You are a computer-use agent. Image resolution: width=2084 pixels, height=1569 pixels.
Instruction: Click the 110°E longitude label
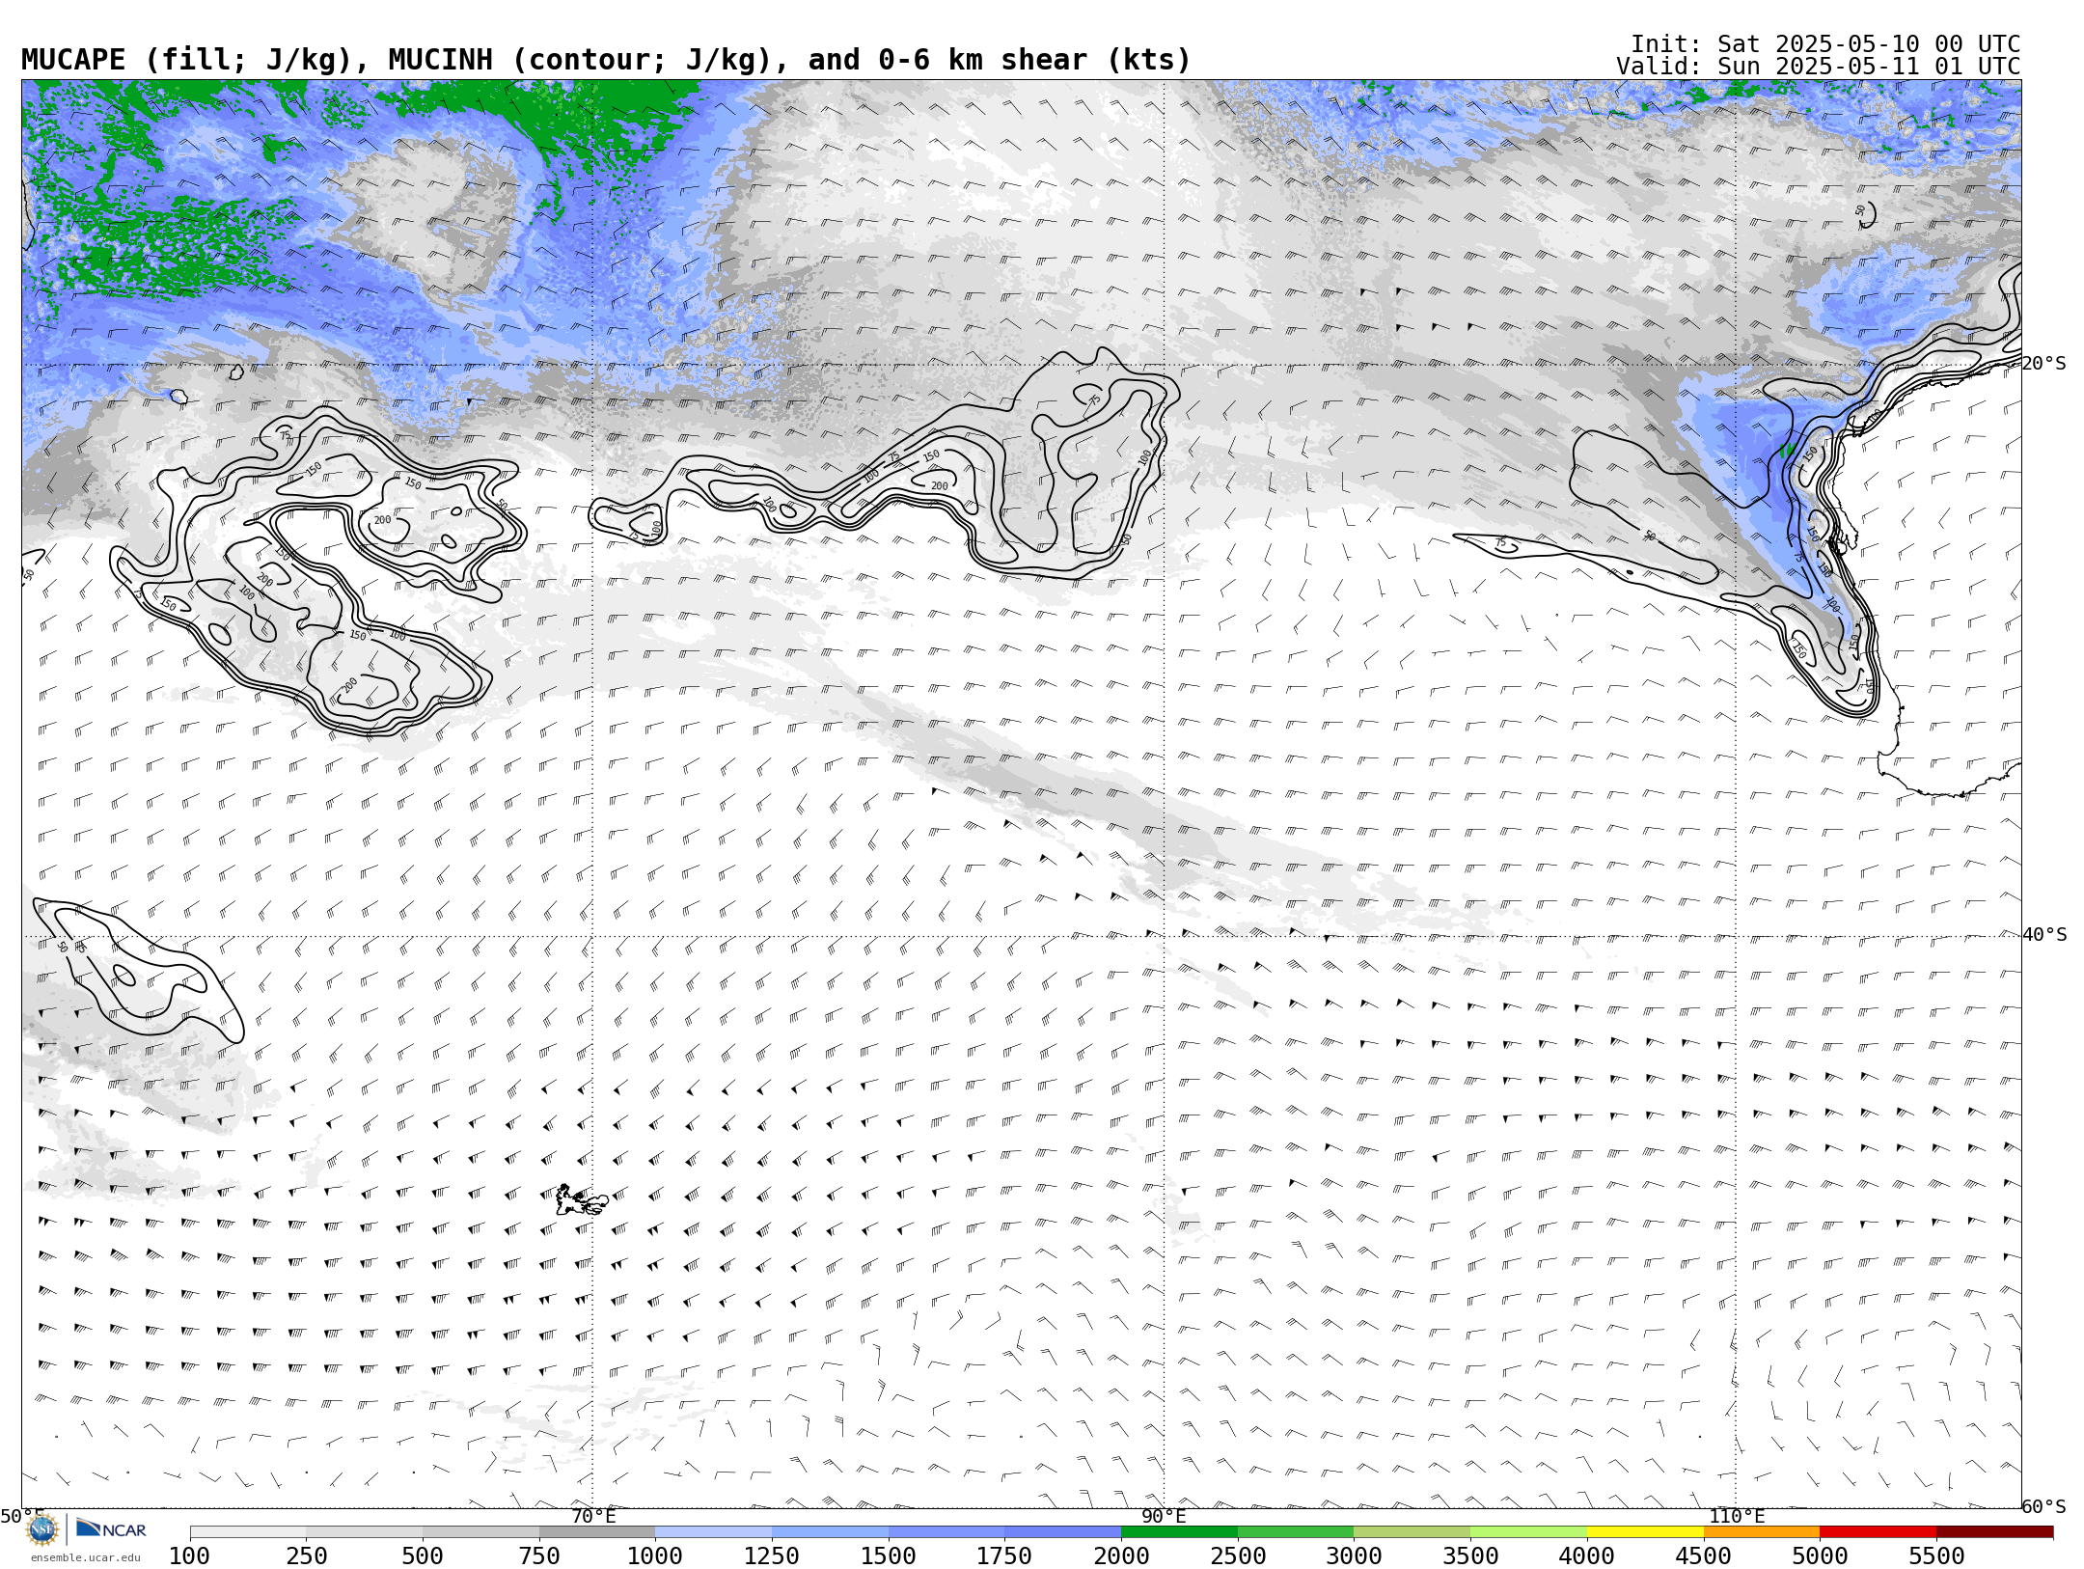tap(1737, 1516)
